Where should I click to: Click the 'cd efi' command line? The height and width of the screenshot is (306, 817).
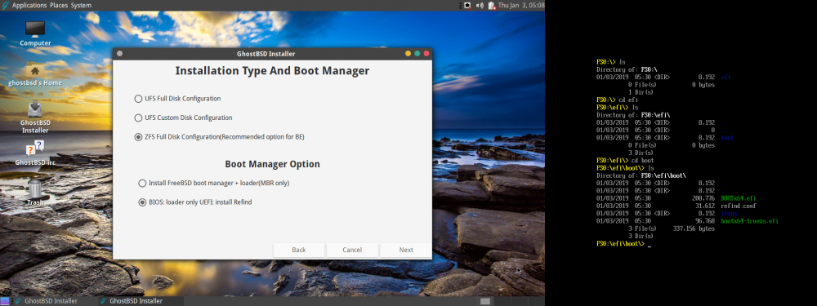(617, 100)
